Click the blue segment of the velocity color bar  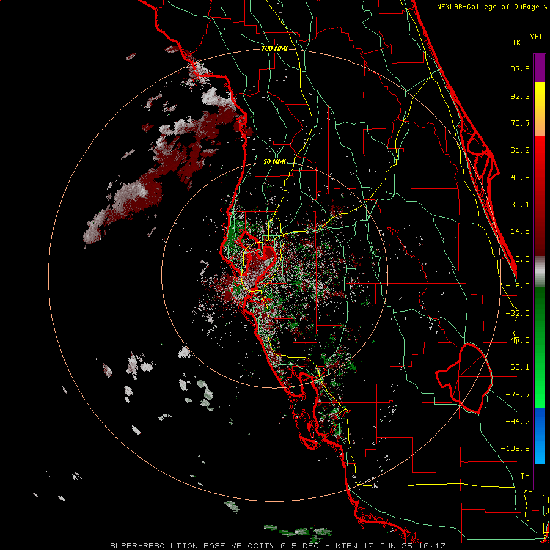[540, 436]
